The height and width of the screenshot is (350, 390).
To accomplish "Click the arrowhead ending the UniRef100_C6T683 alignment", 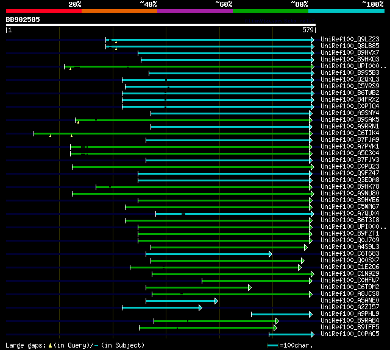I will click(271, 254).
